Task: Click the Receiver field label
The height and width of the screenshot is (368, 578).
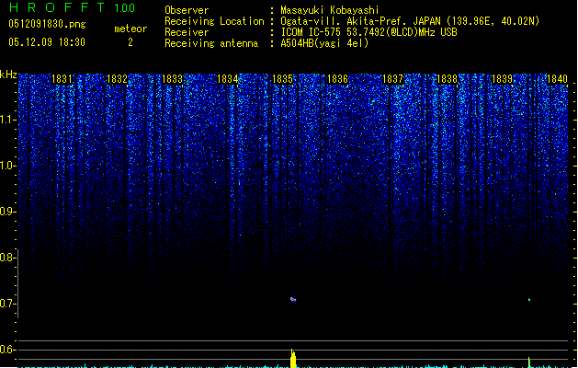Action: [x=187, y=32]
